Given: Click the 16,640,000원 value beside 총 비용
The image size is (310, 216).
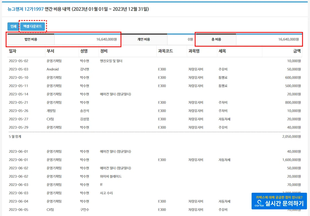Looking at the screenshot, I should (288, 39).
